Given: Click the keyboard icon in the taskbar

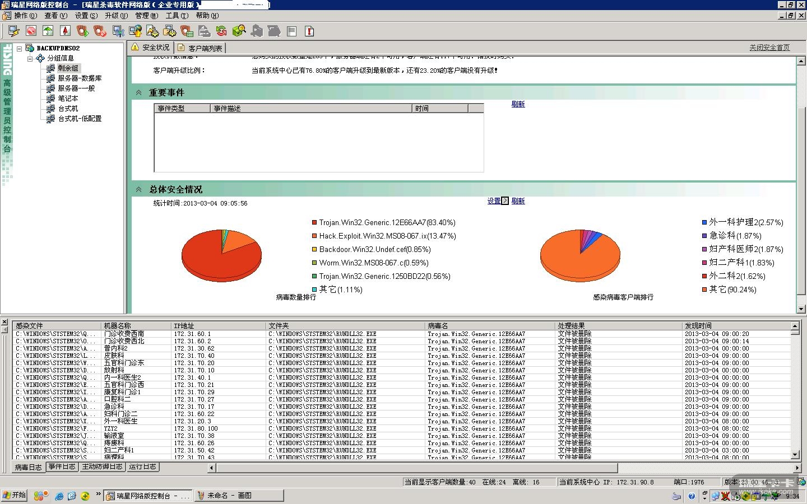Looking at the screenshot, I should pyautogui.click(x=677, y=496).
